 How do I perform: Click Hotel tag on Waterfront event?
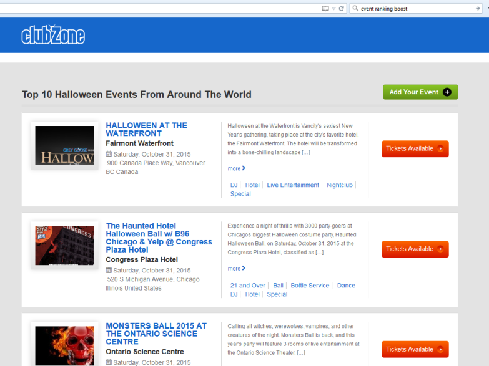[x=252, y=185]
